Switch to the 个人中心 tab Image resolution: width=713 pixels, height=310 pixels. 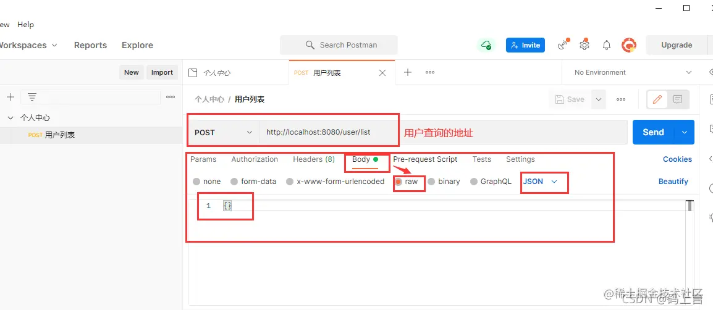tap(236, 73)
